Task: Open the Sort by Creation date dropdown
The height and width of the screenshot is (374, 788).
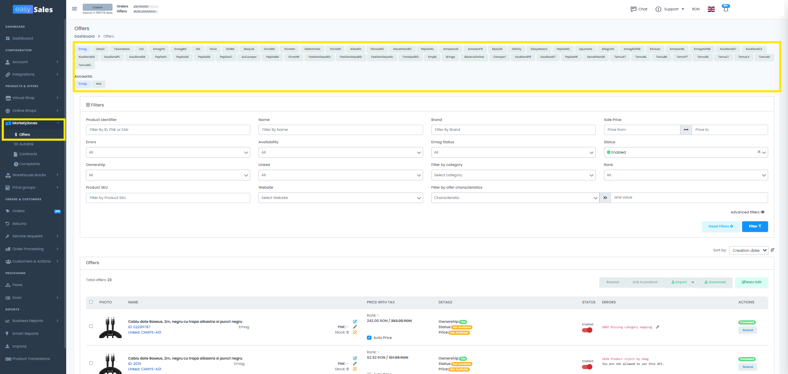Action: tap(749, 250)
